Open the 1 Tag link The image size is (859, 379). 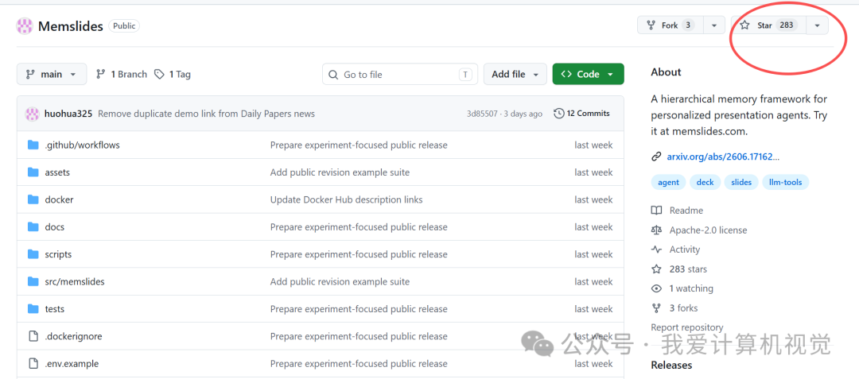(173, 75)
